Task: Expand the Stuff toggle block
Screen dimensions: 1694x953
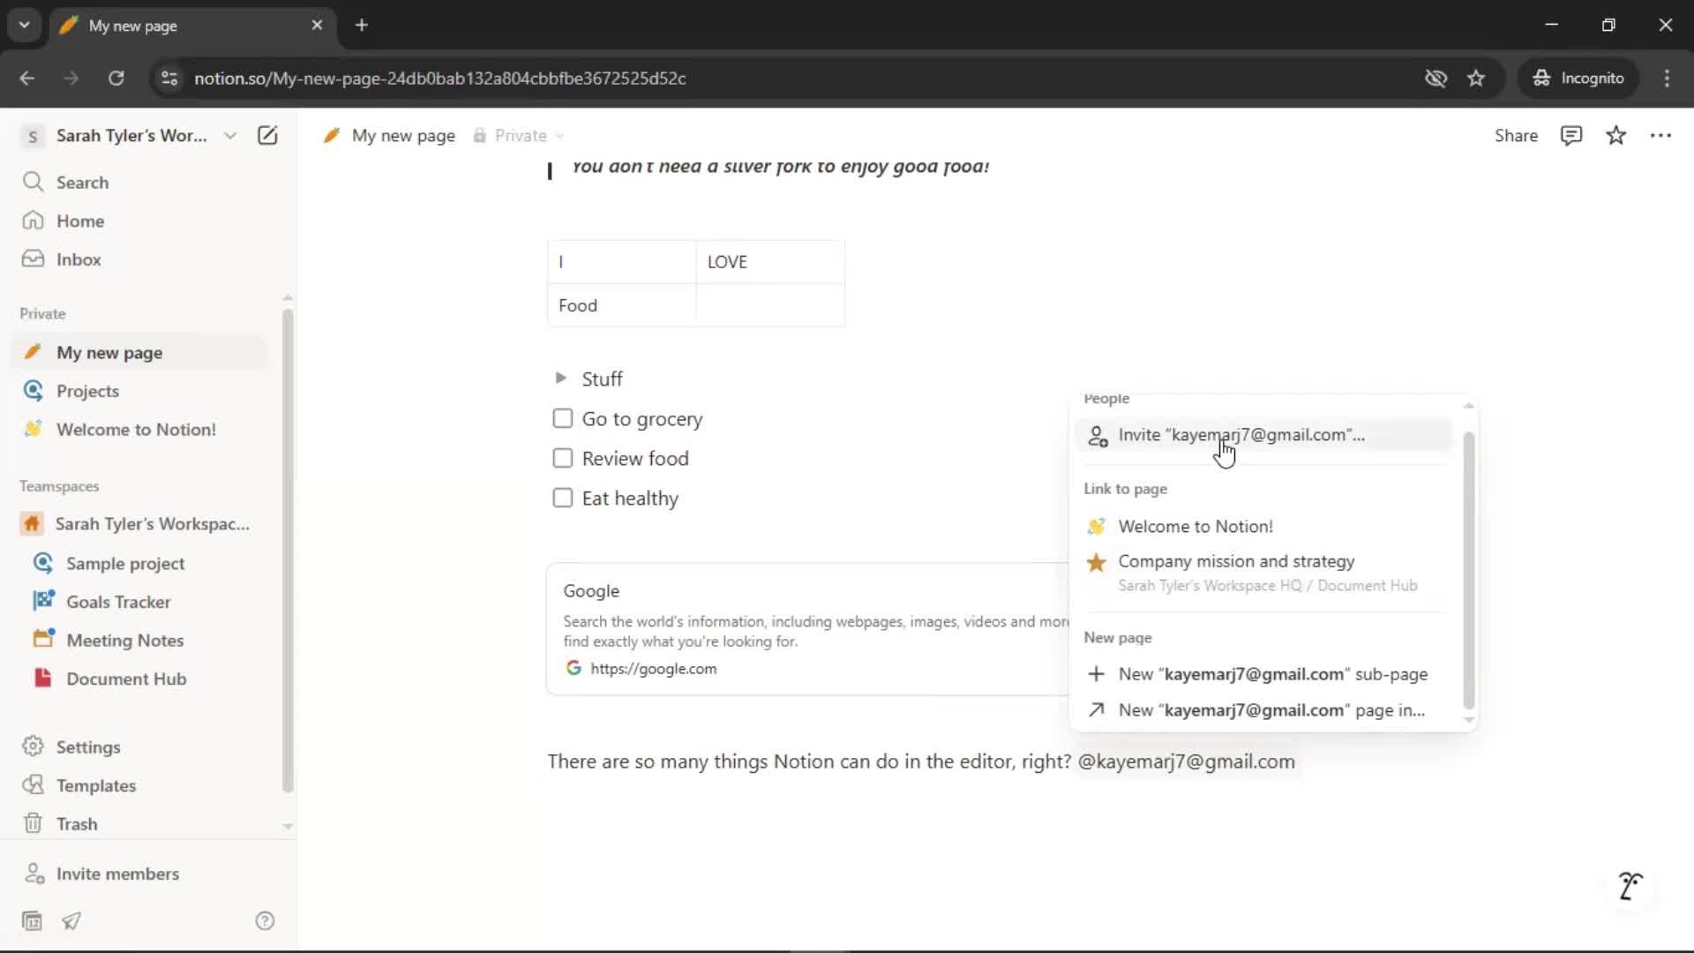Action: 560,379
